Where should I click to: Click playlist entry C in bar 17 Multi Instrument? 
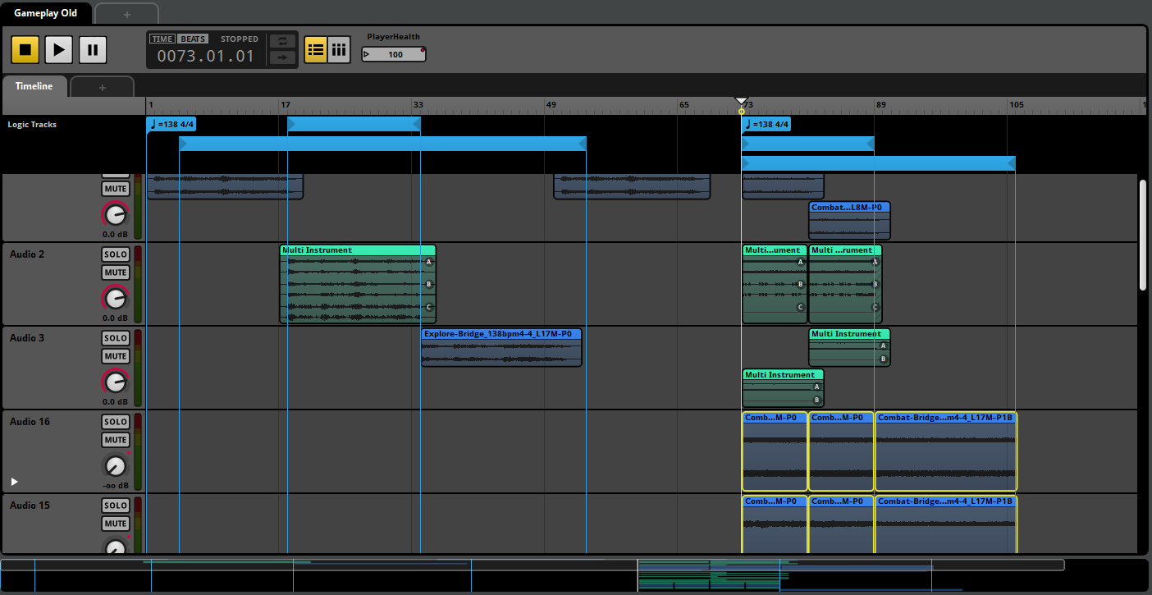point(428,307)
